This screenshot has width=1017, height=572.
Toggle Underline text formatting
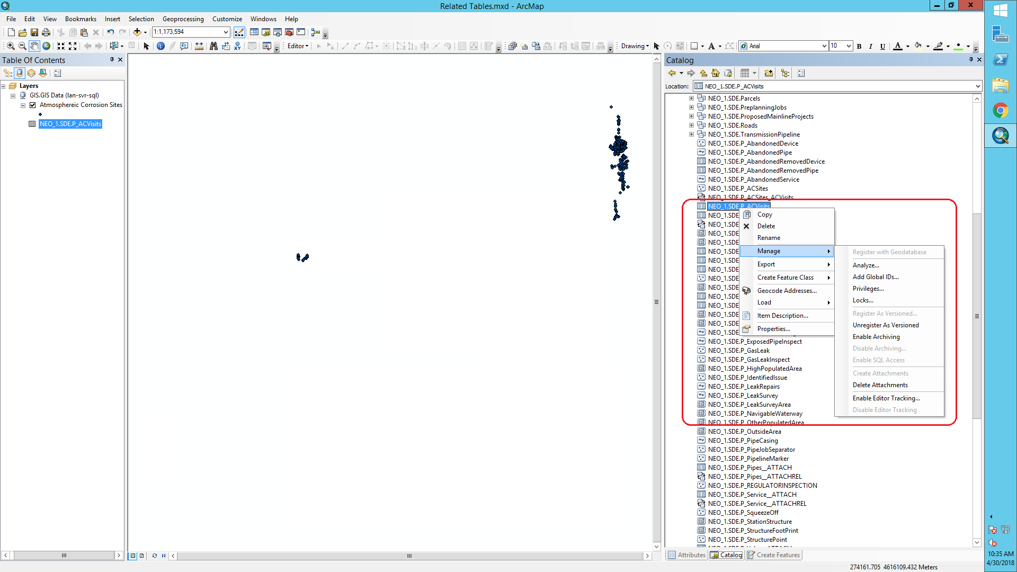point(882,46)
